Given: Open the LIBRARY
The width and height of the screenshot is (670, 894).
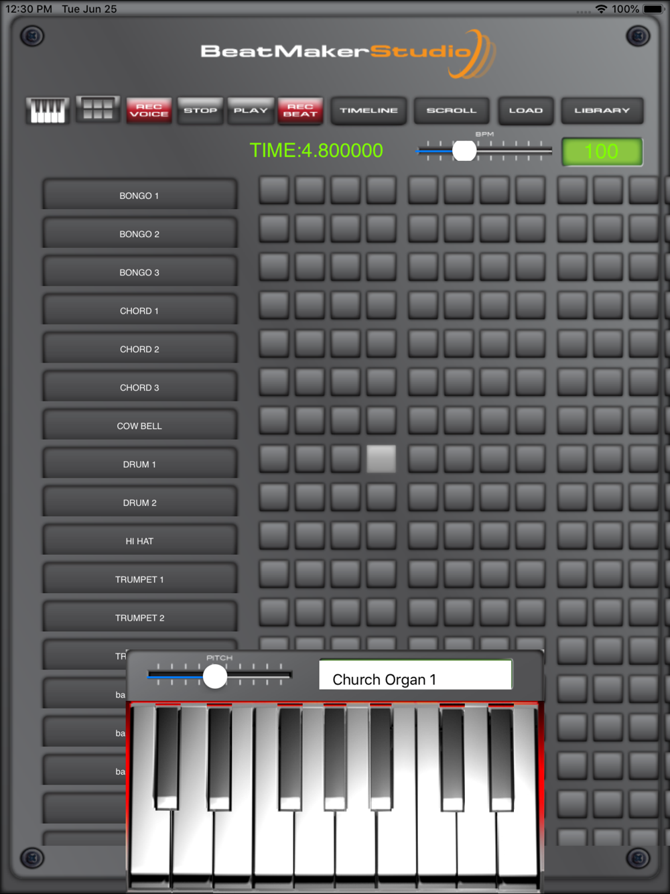Looking at the screenshot, I should pyautogui.click(x=602, y=111).
